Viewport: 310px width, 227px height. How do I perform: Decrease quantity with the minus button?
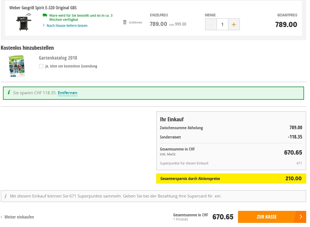tap(211, 25)
